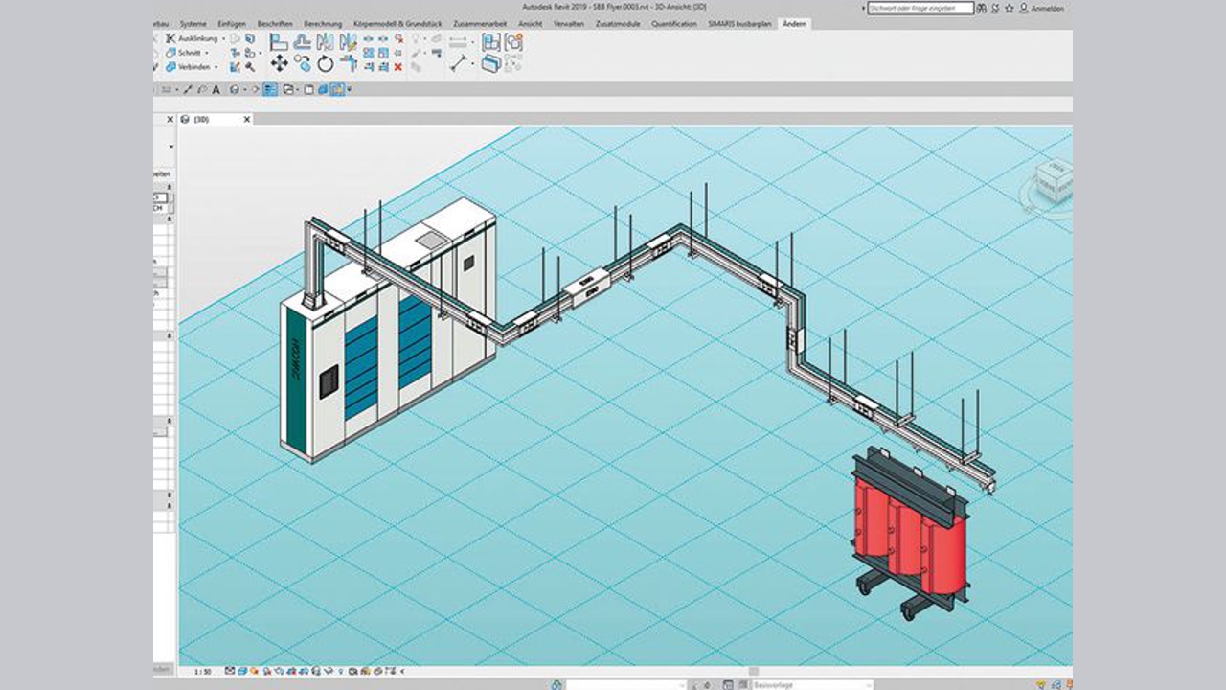The image size is (1226, 690).
Task: Click the favorites star icon
Action: (1009, 8)
